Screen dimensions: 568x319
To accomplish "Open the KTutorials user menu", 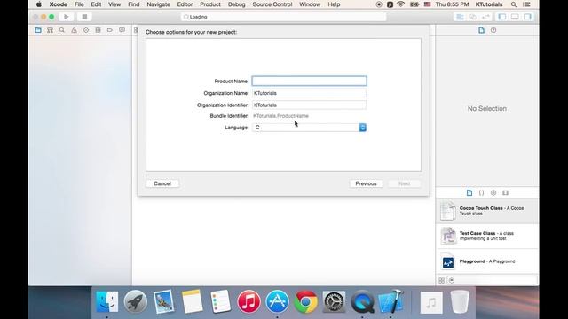I will coord(489,4).
